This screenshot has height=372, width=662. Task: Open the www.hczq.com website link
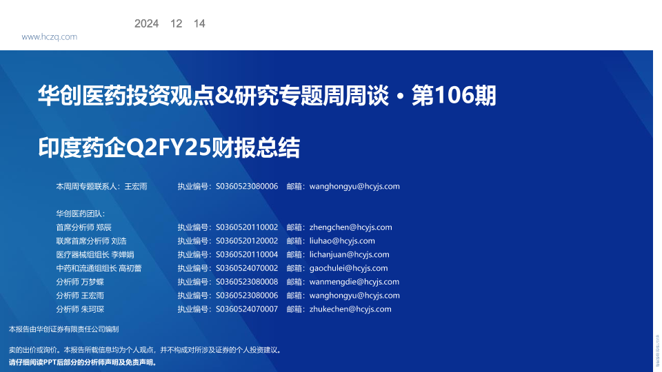tap(49, 37)
